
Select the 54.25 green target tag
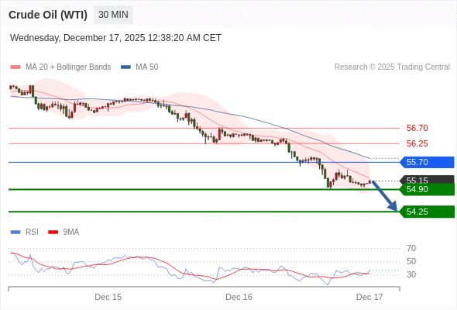(x=427, y=212)
